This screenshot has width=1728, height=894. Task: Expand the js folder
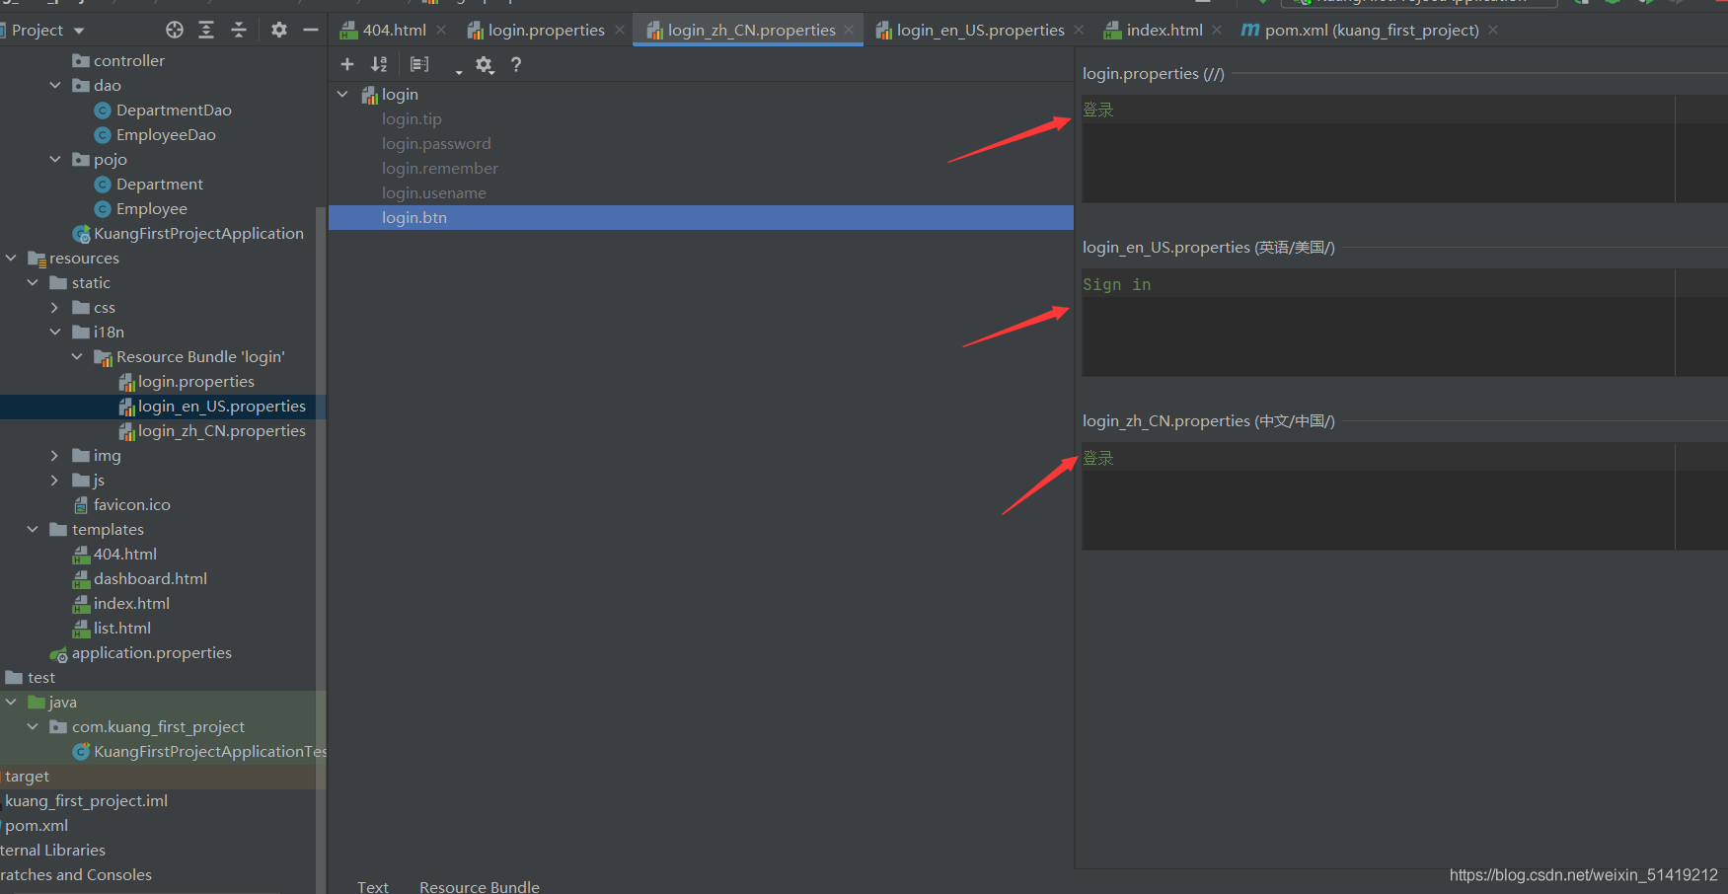(55, 480)
